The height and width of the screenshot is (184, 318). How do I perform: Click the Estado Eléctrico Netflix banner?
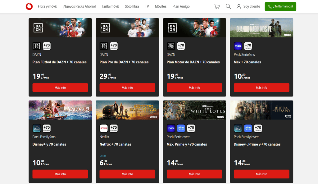pos(127,110)
